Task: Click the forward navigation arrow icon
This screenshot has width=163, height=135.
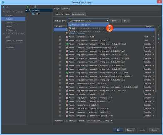Action: (x=8, y=7)
